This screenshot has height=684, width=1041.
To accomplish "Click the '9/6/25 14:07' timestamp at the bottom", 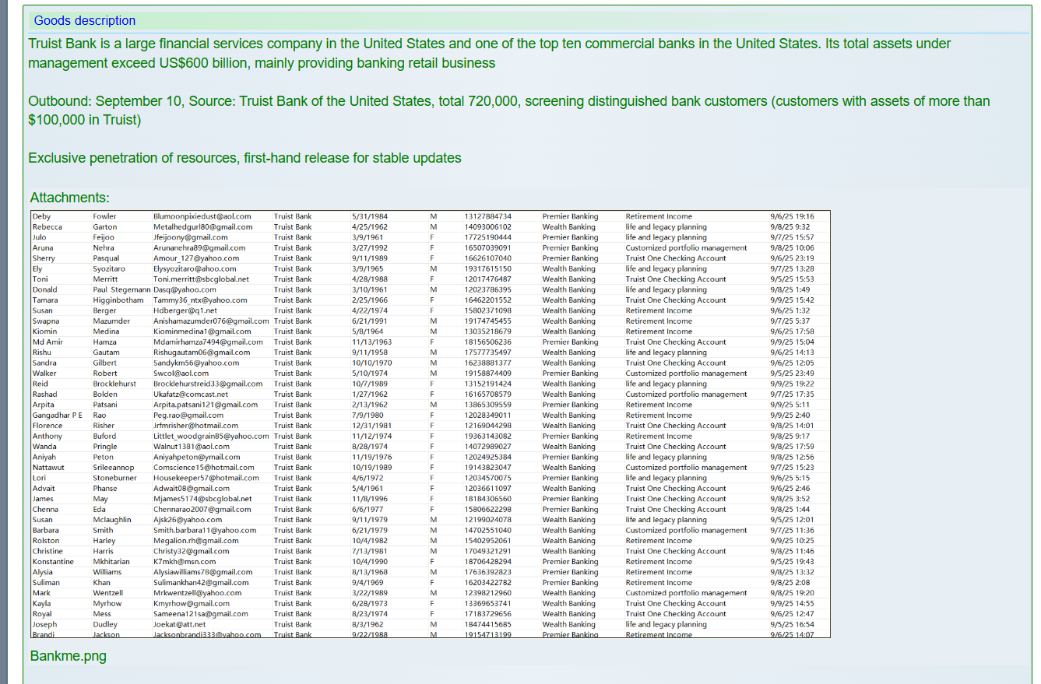I will [792, 634].
